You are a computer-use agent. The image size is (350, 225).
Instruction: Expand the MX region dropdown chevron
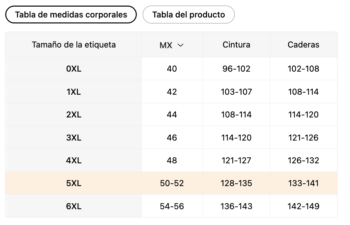point(180,45)
